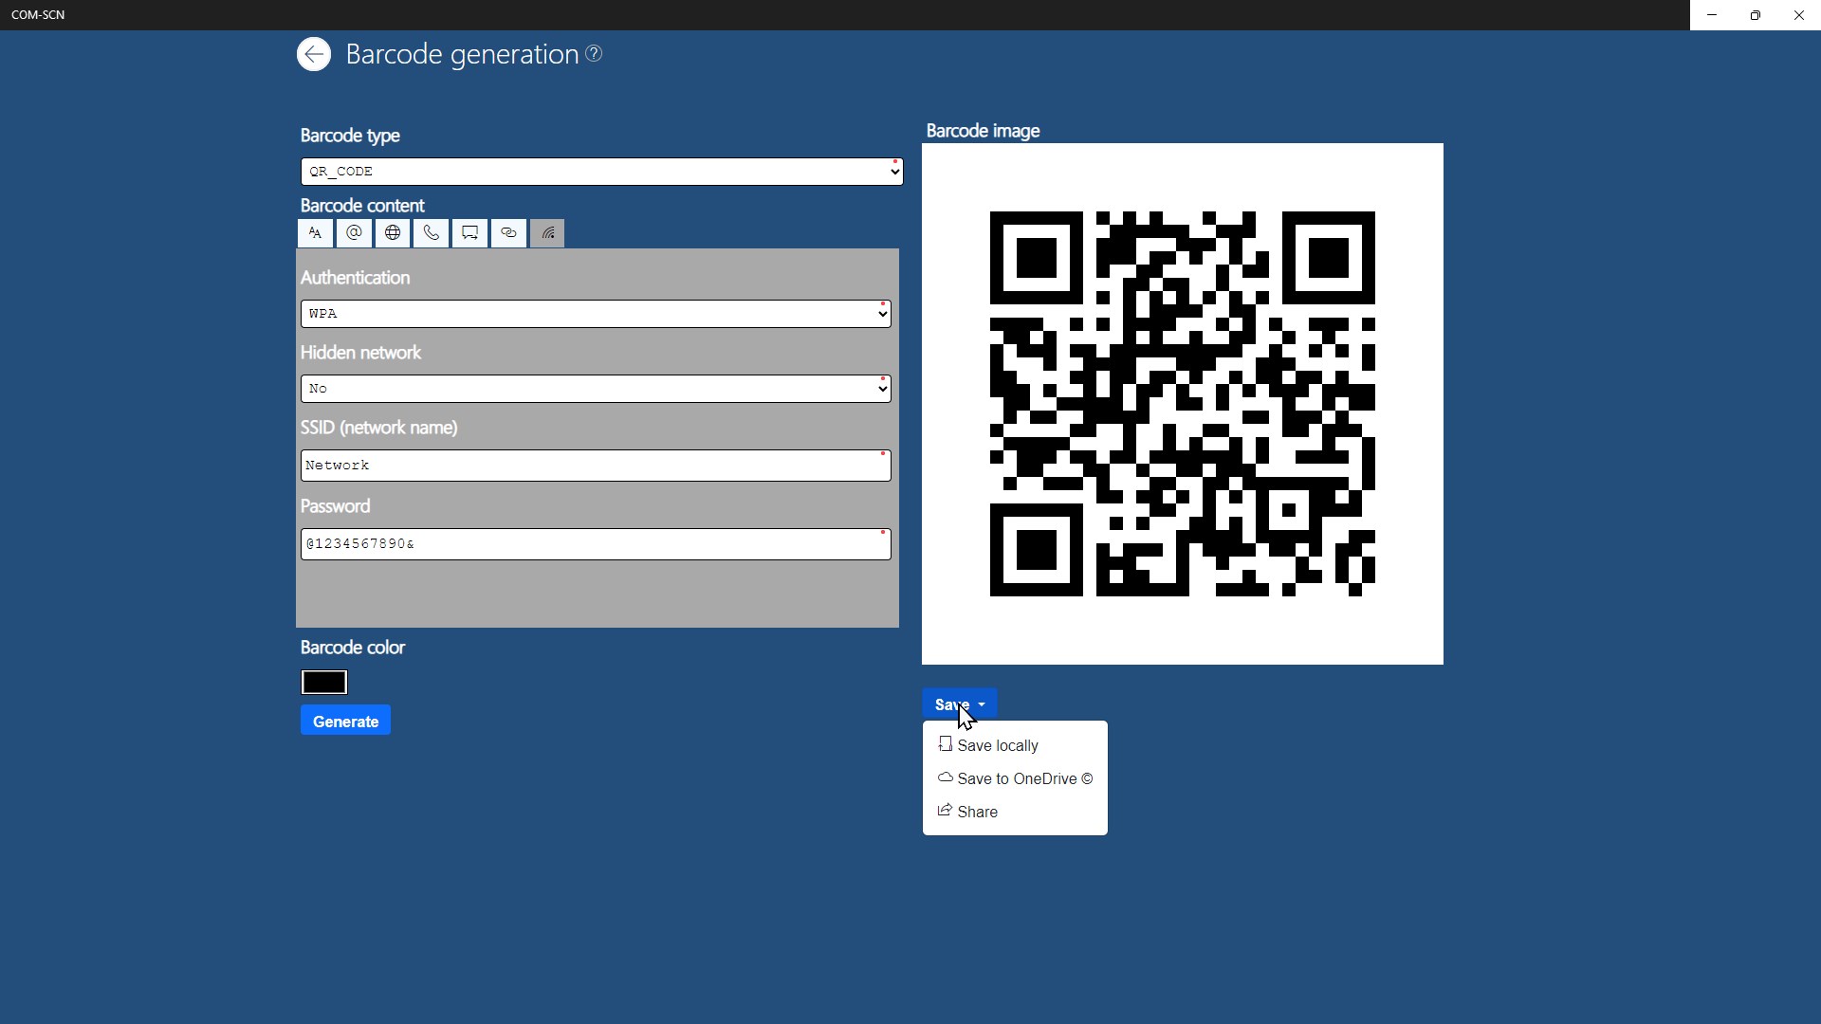Open the Barcode type dropdown
This screenshot has height=1024, width=1821.
601,172
